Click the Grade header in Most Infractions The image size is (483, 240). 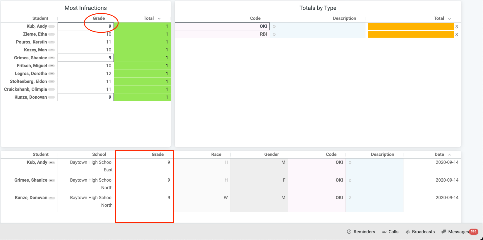(99, 18)
